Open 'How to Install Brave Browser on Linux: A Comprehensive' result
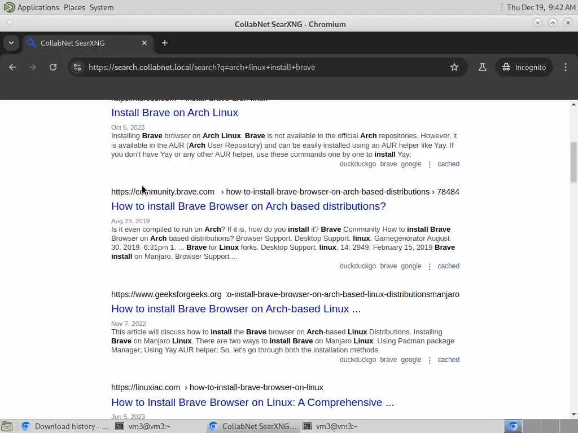578x433 pixels. click(252, 403)
